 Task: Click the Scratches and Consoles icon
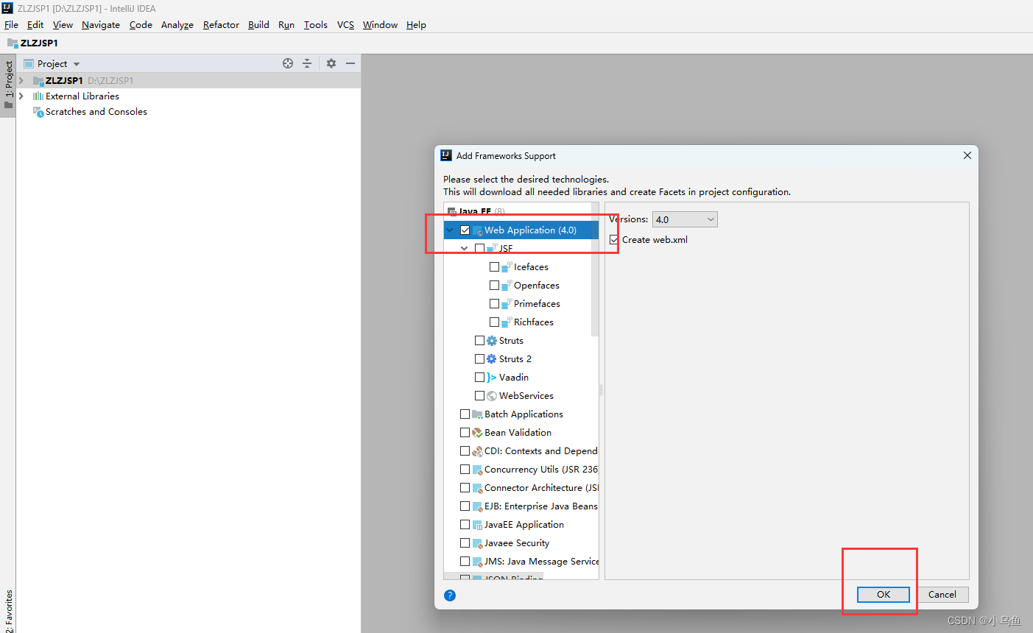click(38, 112)
